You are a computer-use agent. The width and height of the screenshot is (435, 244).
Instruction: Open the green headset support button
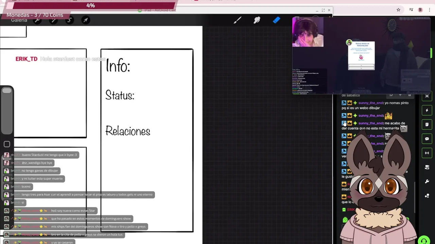tap(424, 241)
